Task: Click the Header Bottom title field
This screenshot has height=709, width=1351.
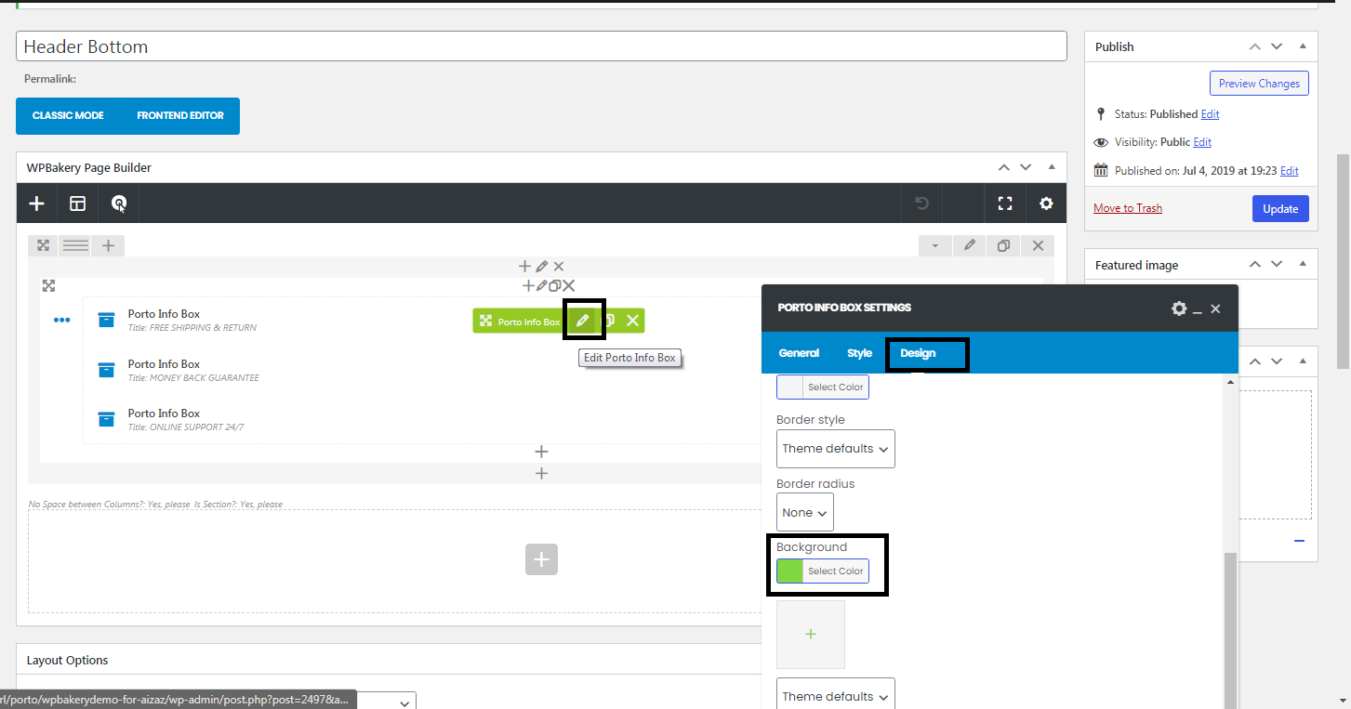Action: [x=541, y=46]
